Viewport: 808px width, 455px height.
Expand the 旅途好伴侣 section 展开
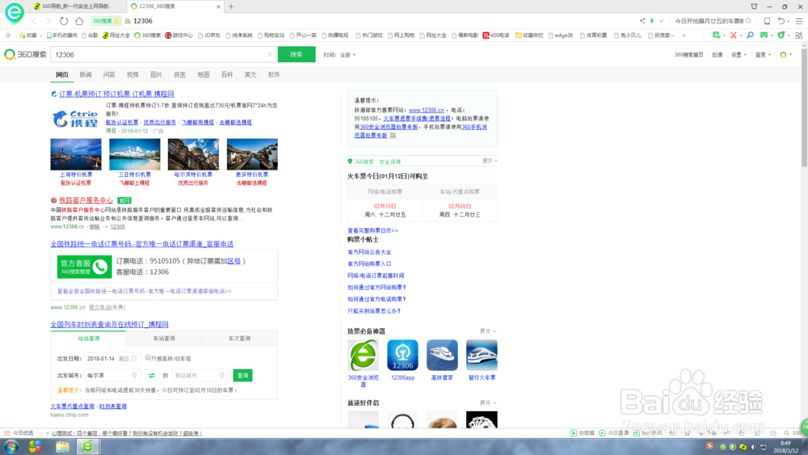point(489,403)
